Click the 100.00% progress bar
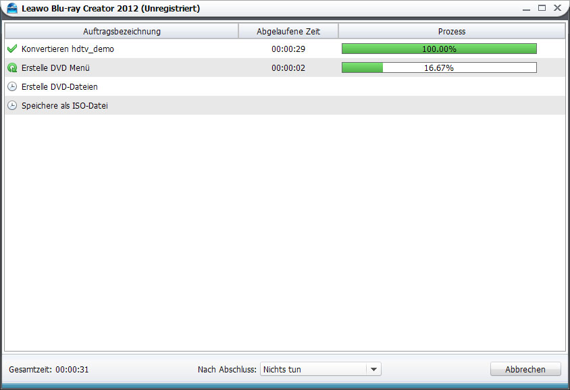Screen dimensions: 570x390 tap(439, 49)
